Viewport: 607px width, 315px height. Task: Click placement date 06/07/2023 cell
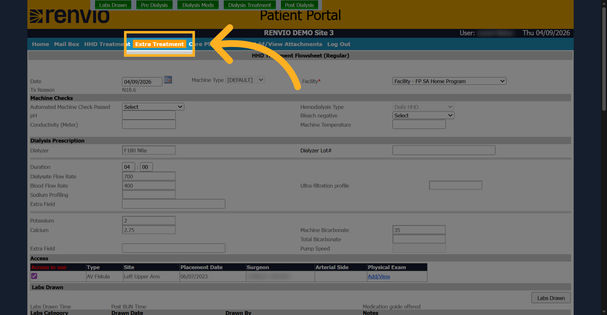click(213, 276)
